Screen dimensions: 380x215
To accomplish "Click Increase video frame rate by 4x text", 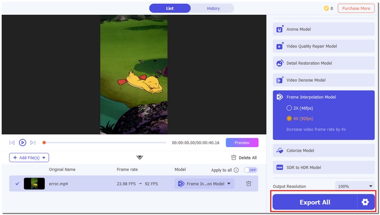I will tap(316, 129).
